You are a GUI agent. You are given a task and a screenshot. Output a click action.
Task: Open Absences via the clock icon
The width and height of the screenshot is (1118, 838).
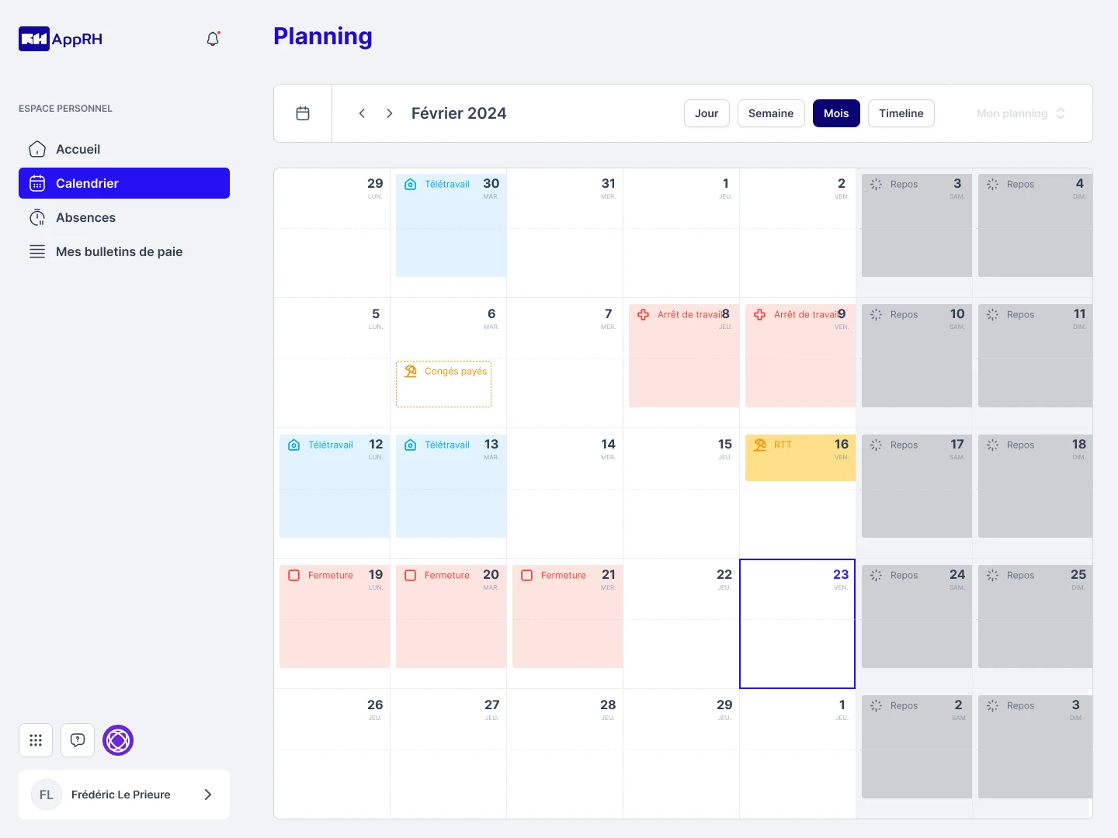click(x=36, y=217)
